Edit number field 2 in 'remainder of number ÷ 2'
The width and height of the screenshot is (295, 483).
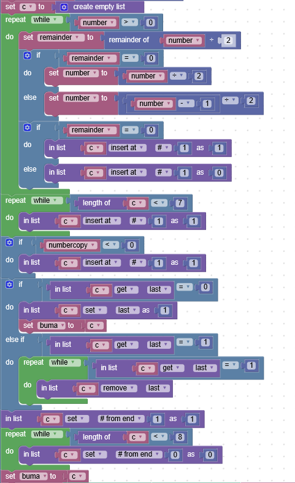click(x=228, y=40)
